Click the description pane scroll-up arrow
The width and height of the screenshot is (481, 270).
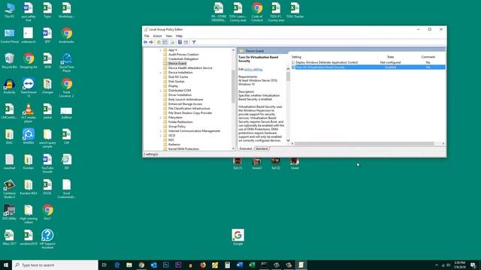pos(288,69)
